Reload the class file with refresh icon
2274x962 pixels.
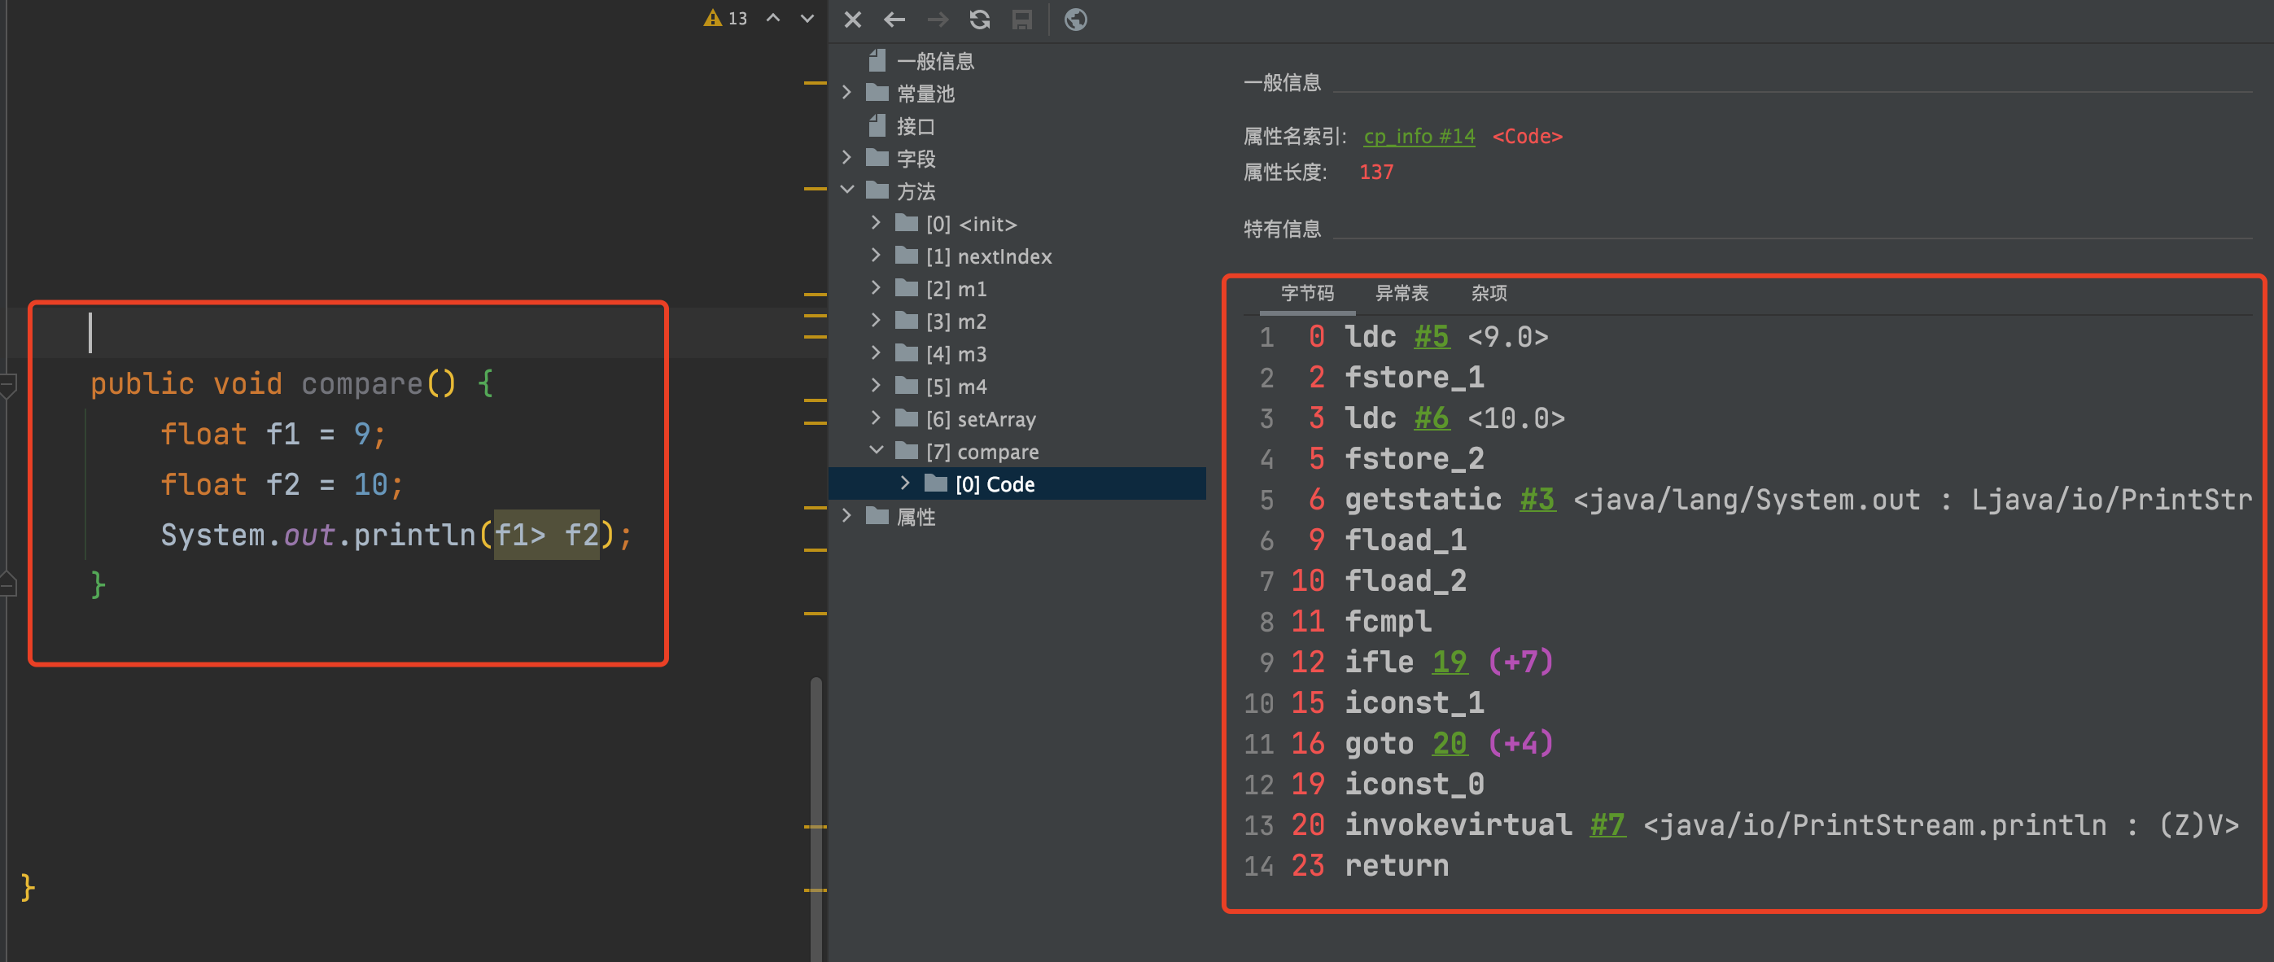[x=980, y=20]
